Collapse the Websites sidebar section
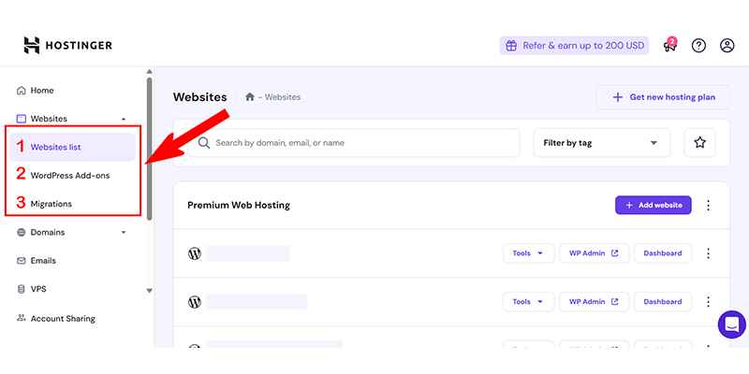 coord(124,119)
